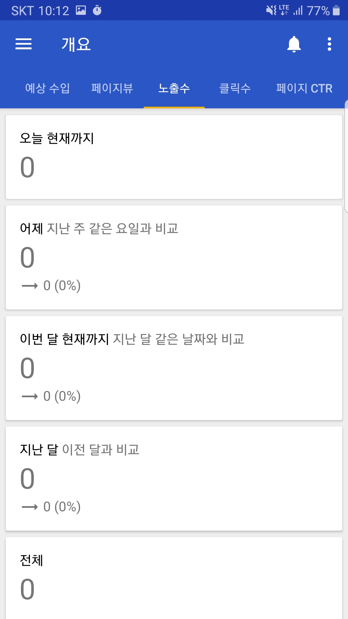Switch to the 클릭수 tab
The height and width of the screenshot is (619, 348).
click(235, 88)
